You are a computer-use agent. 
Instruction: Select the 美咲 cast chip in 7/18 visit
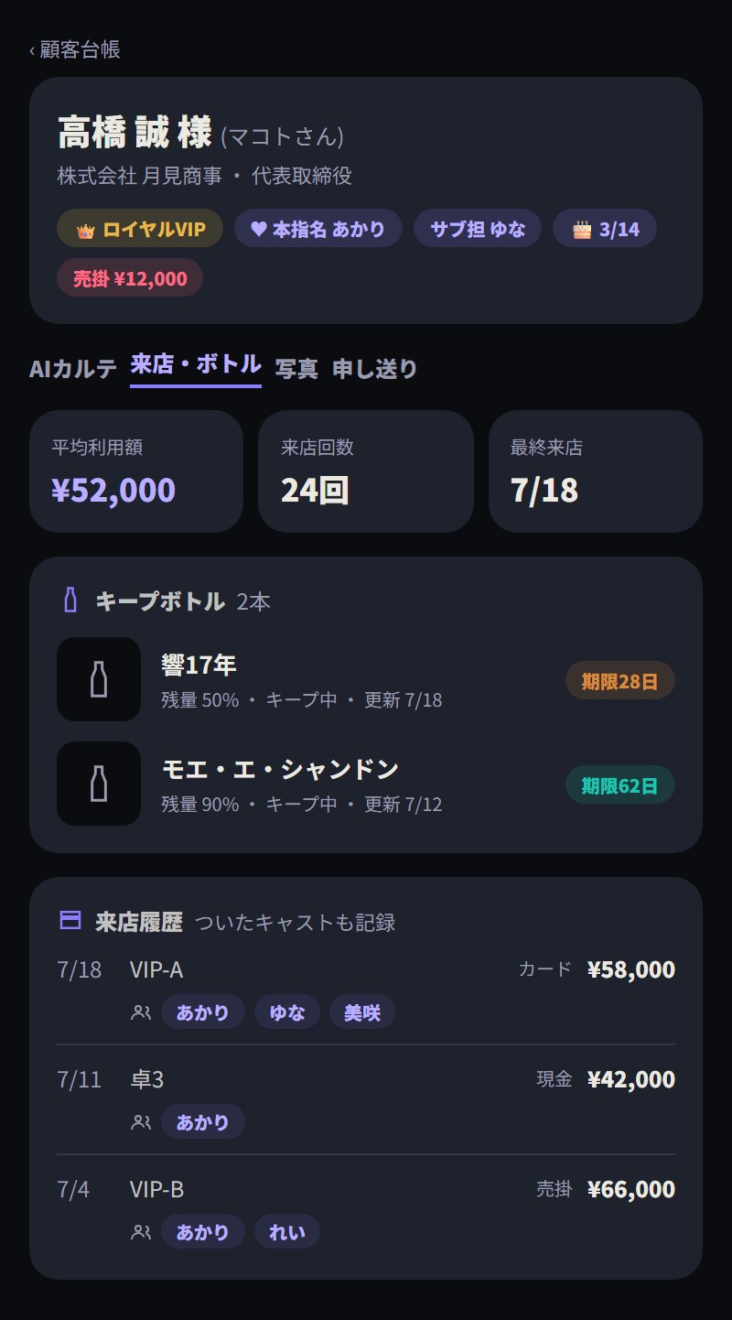point(362,1012)
